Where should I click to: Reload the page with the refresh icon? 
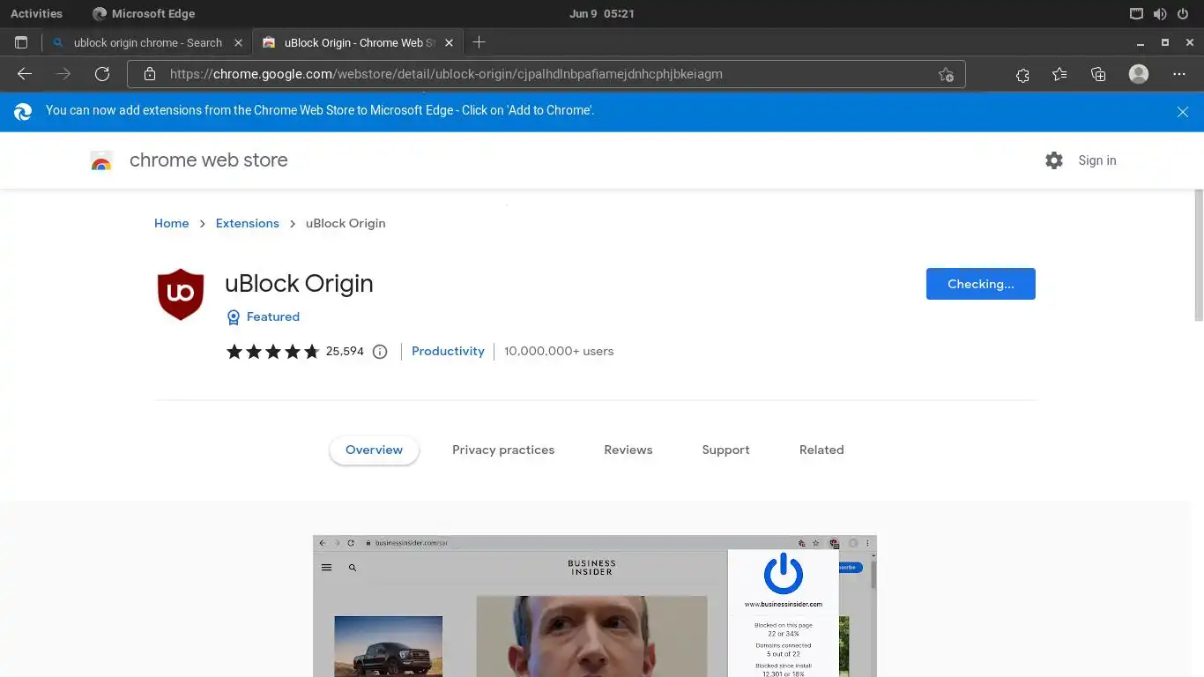(102, 74)
